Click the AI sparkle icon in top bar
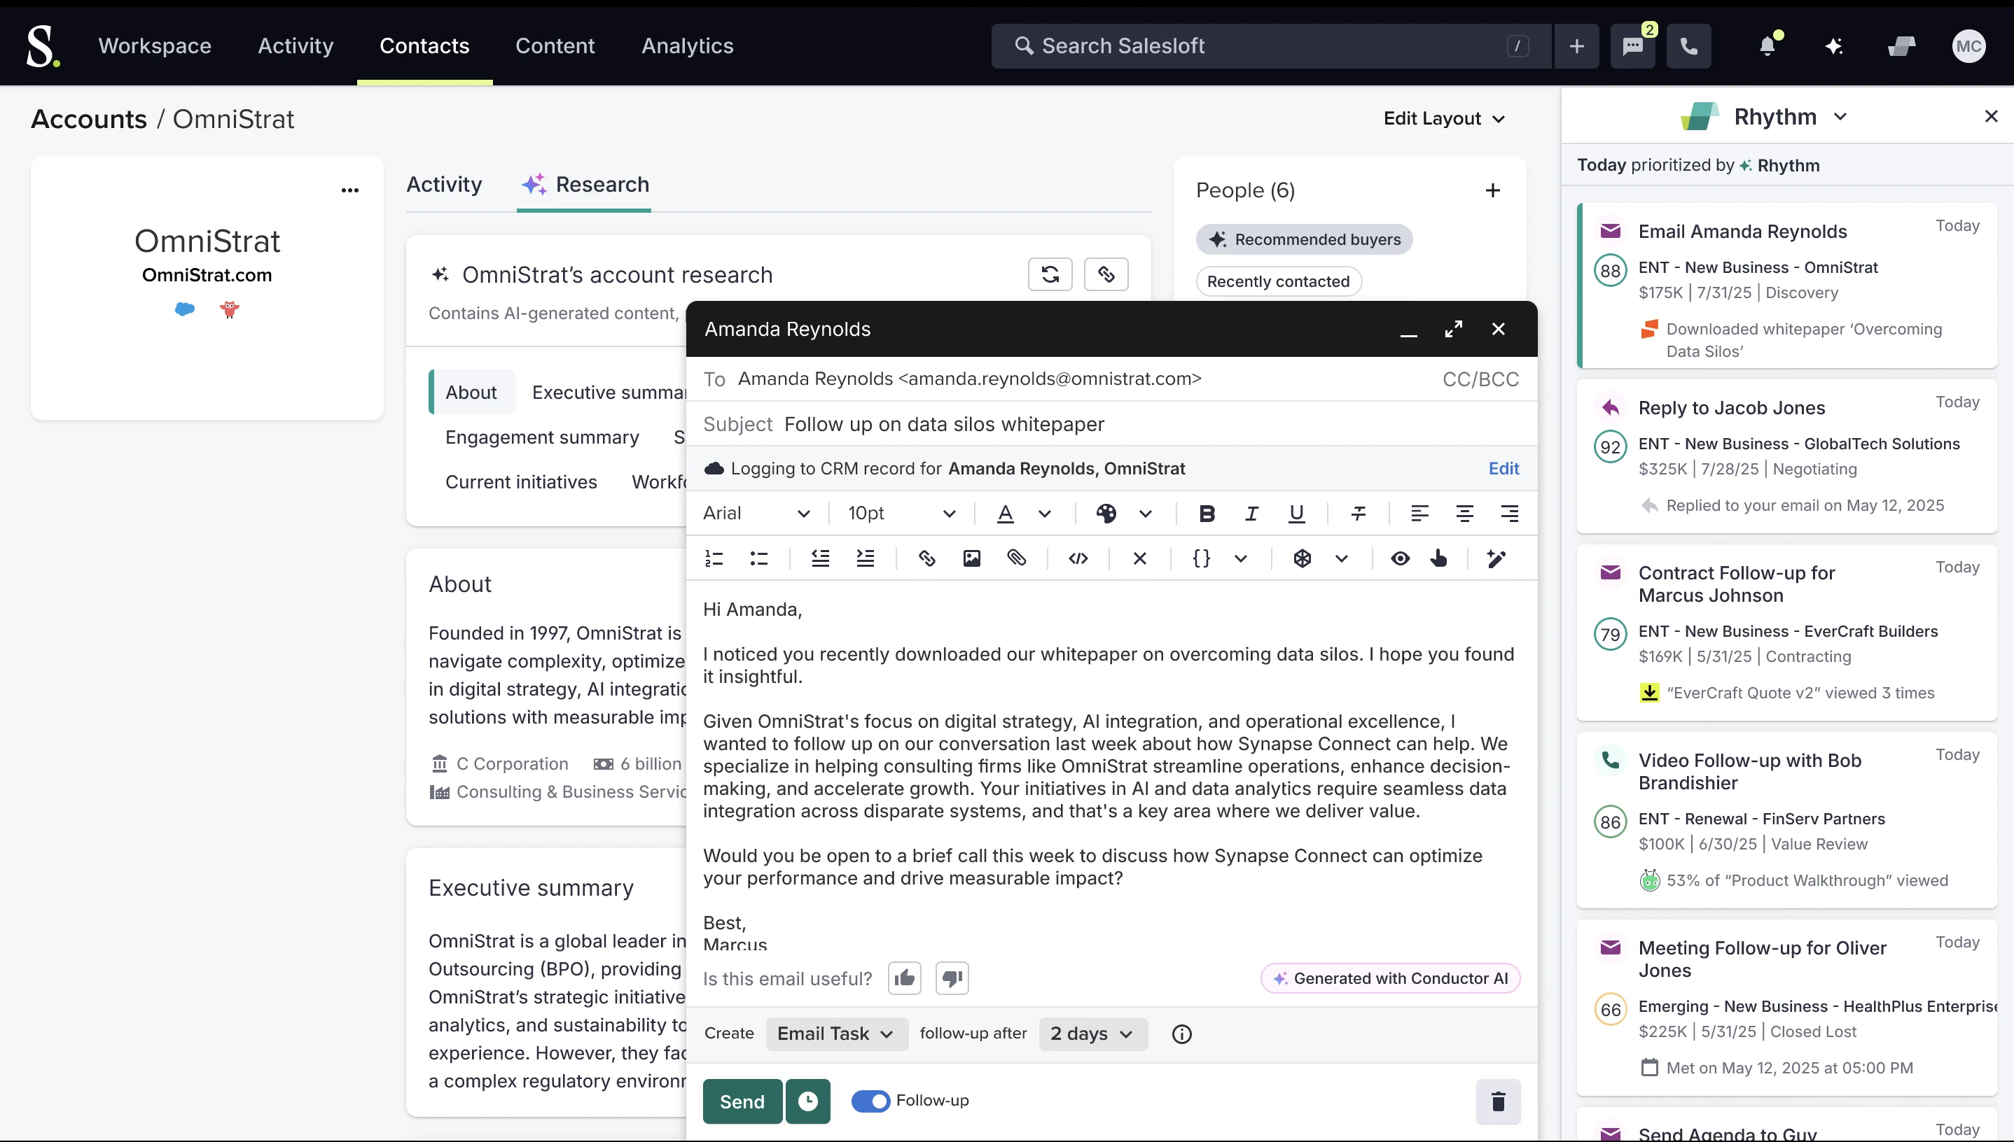The width and height of the screenshot is (2014, 1142). (1833, 46)
